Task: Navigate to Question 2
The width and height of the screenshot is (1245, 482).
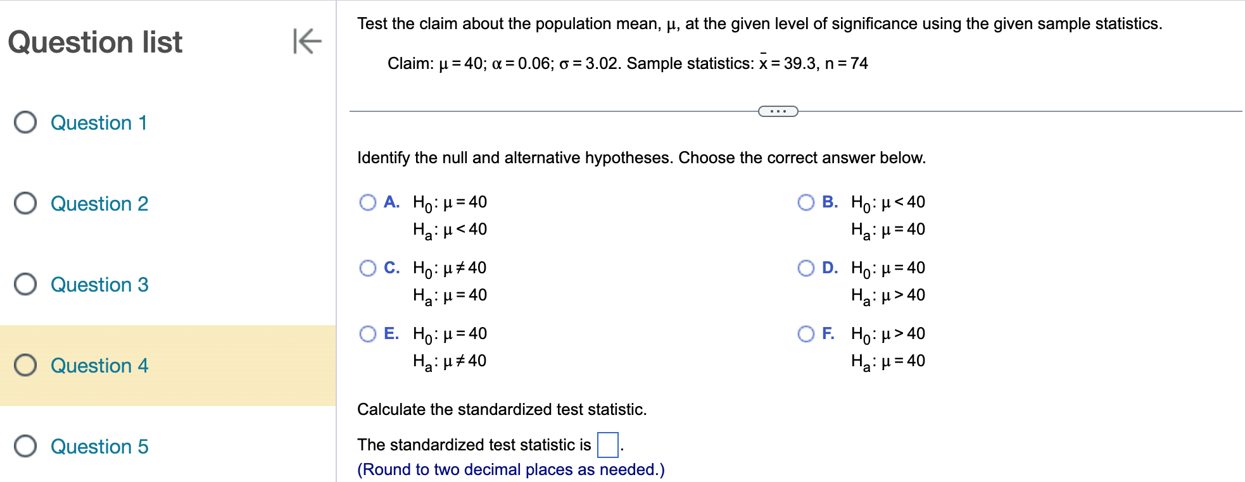Action: [99, 204]
